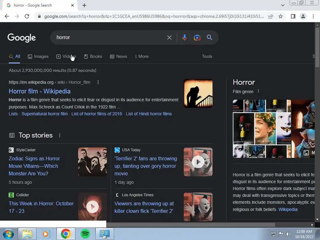This screenshot has width=320, height=240.
Task: Open List of horror films of 2018
Action: 97,114
